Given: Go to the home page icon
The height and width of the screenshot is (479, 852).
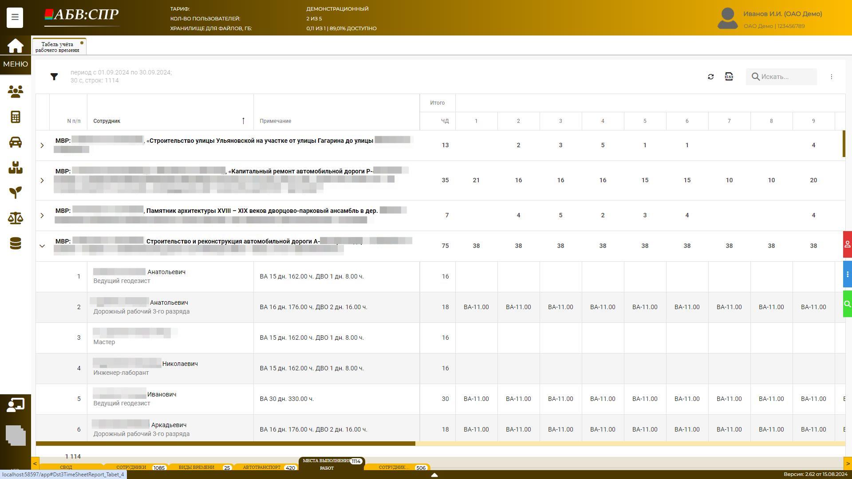Looking at the screenshot, I should [16, 46].
